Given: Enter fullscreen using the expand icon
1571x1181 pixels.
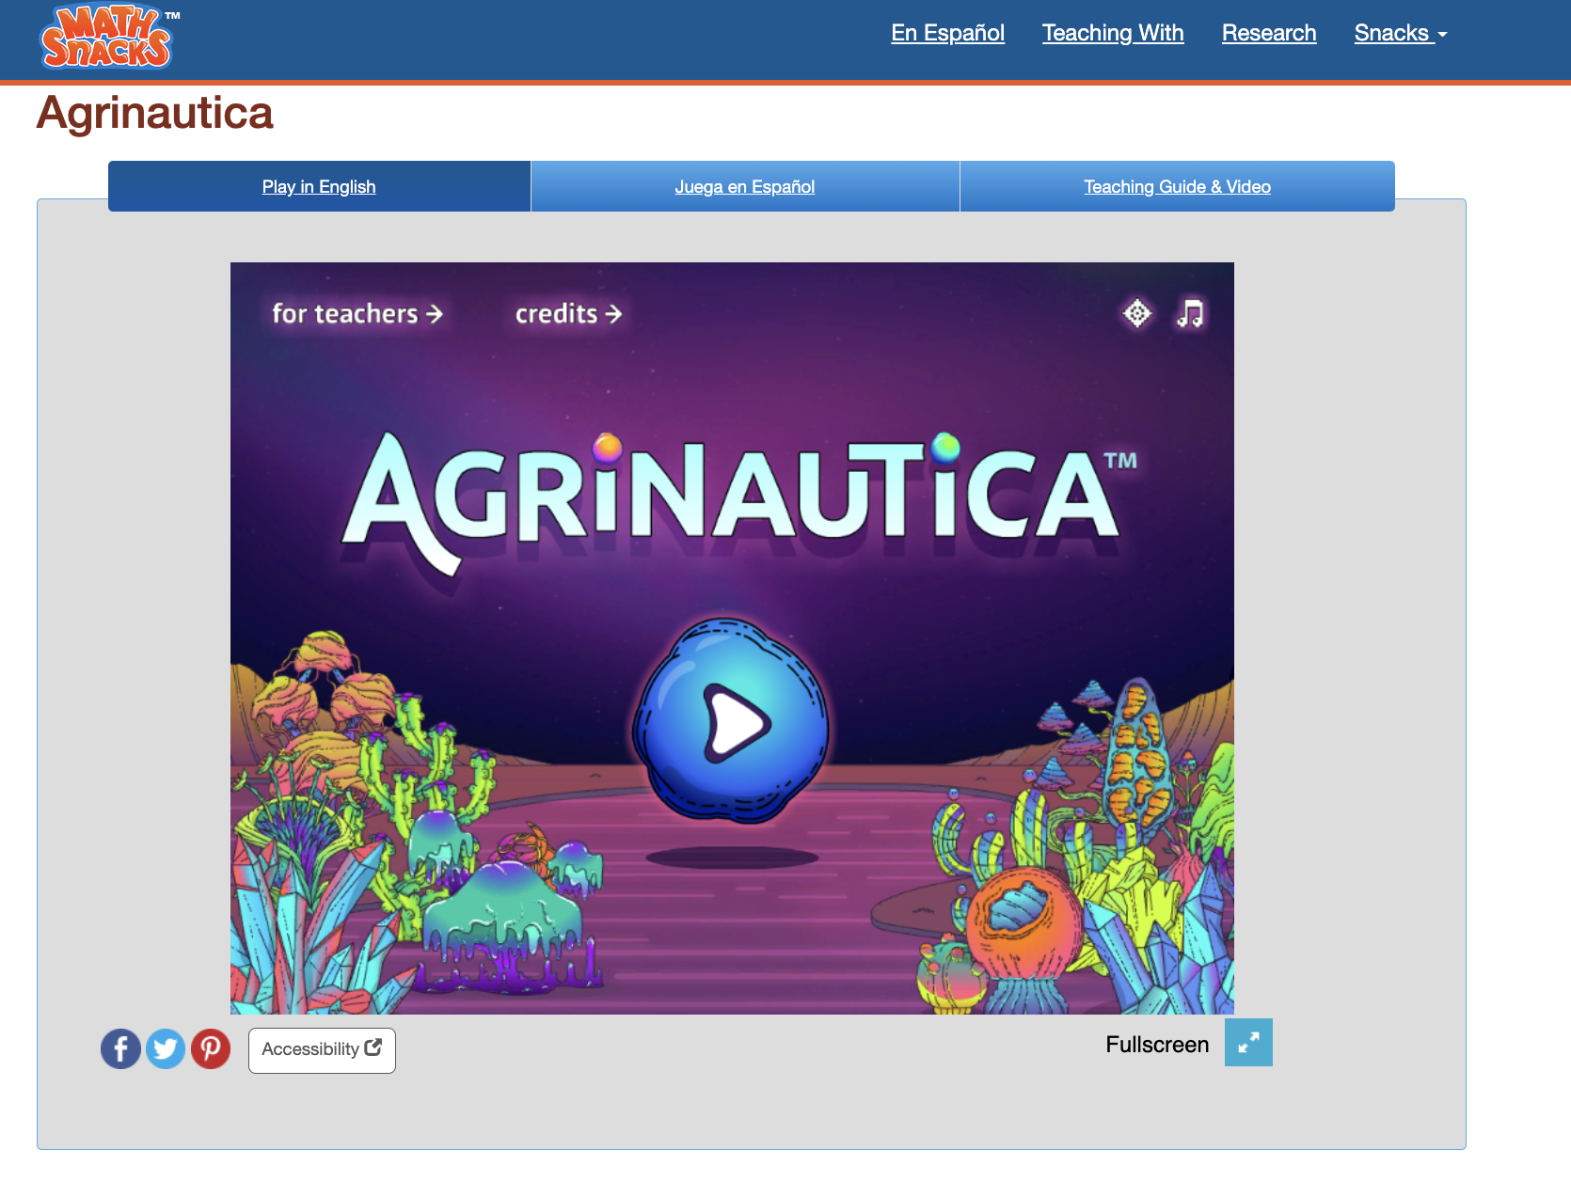Looking at the screenshot, I should [1248, 1042].
